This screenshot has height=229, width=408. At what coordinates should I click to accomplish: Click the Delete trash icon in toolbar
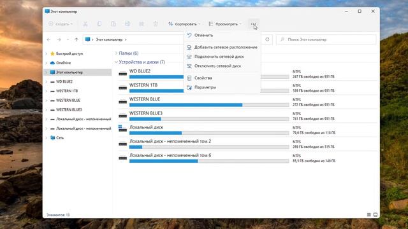pos(156,24)
